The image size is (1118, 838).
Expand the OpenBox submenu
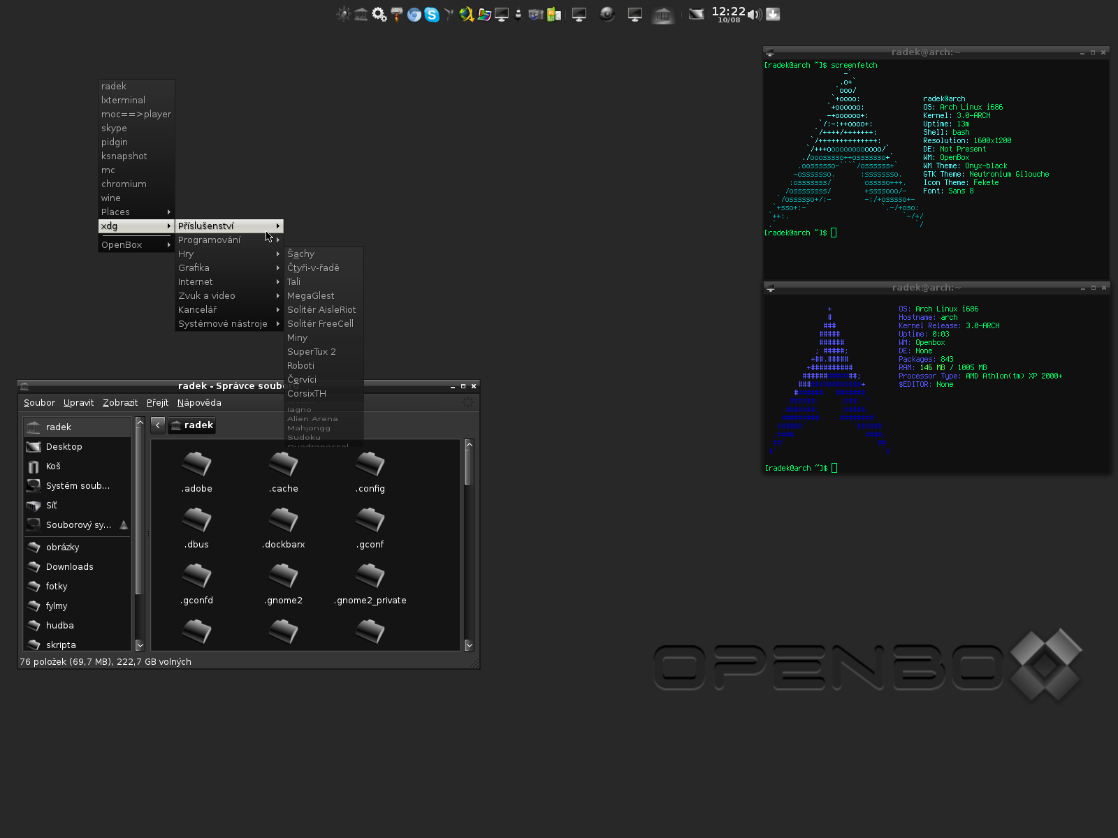(x=136, y=245)
